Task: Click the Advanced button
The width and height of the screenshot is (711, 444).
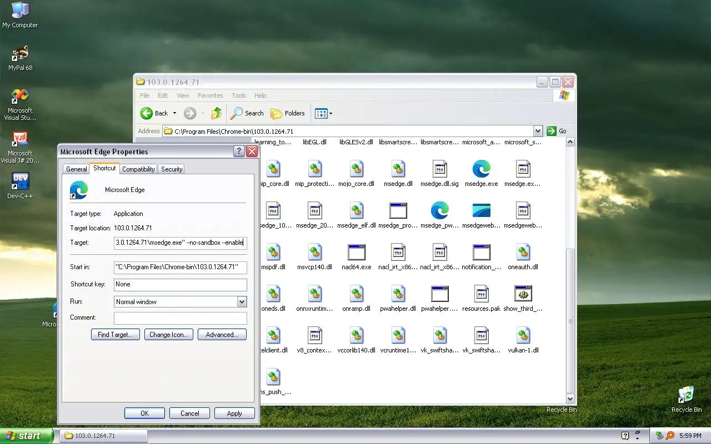Action: point(222,335)
